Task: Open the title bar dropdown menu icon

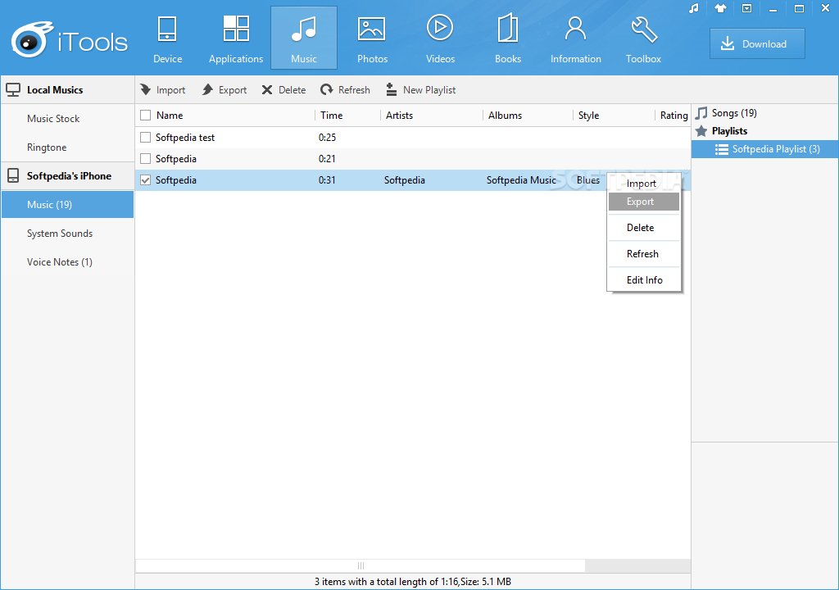Action: (x=747, y=8)
